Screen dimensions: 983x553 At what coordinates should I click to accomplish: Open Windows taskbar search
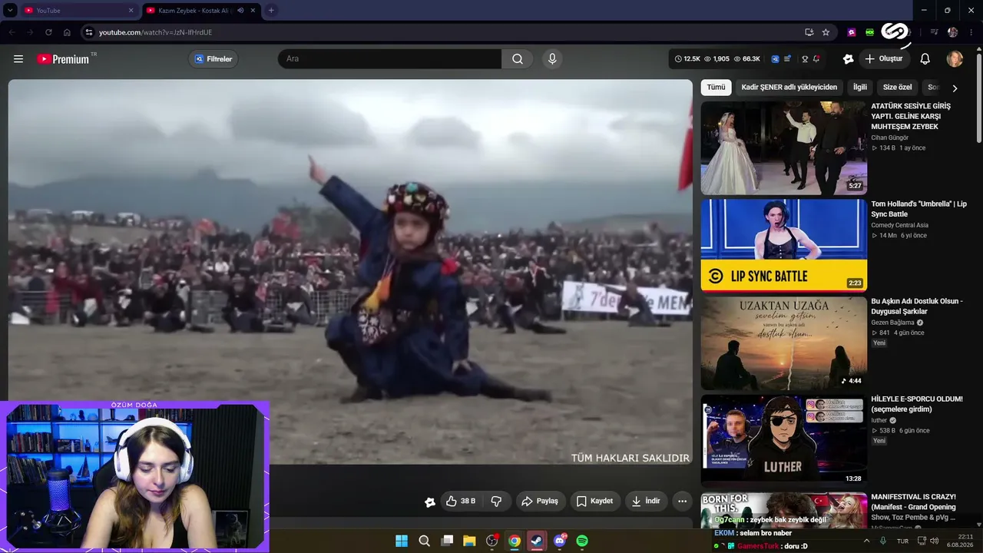tap(424, 541)
